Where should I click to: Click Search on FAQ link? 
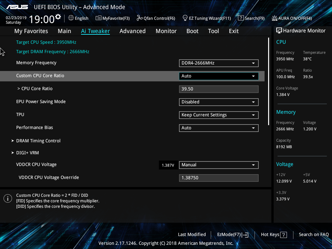314,235
